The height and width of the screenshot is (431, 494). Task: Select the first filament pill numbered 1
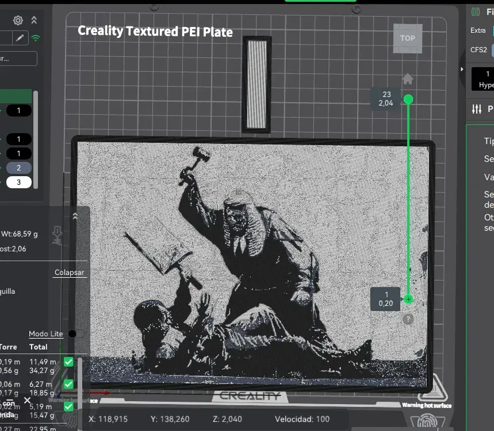18,110
